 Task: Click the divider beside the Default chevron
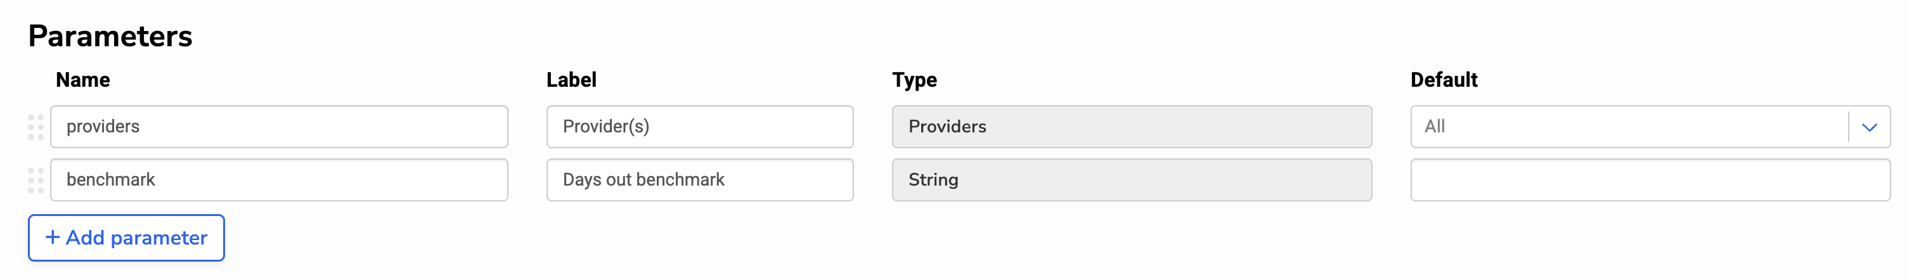[1849, 127]
